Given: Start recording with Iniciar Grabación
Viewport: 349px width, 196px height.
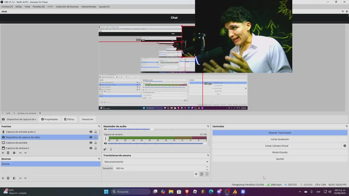Looking at the screenshot, I should (x=280, y=139).
